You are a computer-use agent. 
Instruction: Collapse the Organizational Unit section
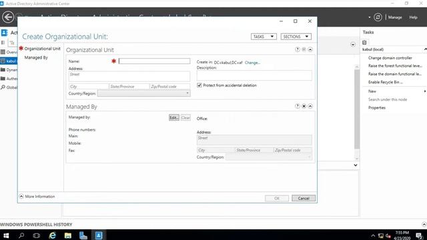310,49
